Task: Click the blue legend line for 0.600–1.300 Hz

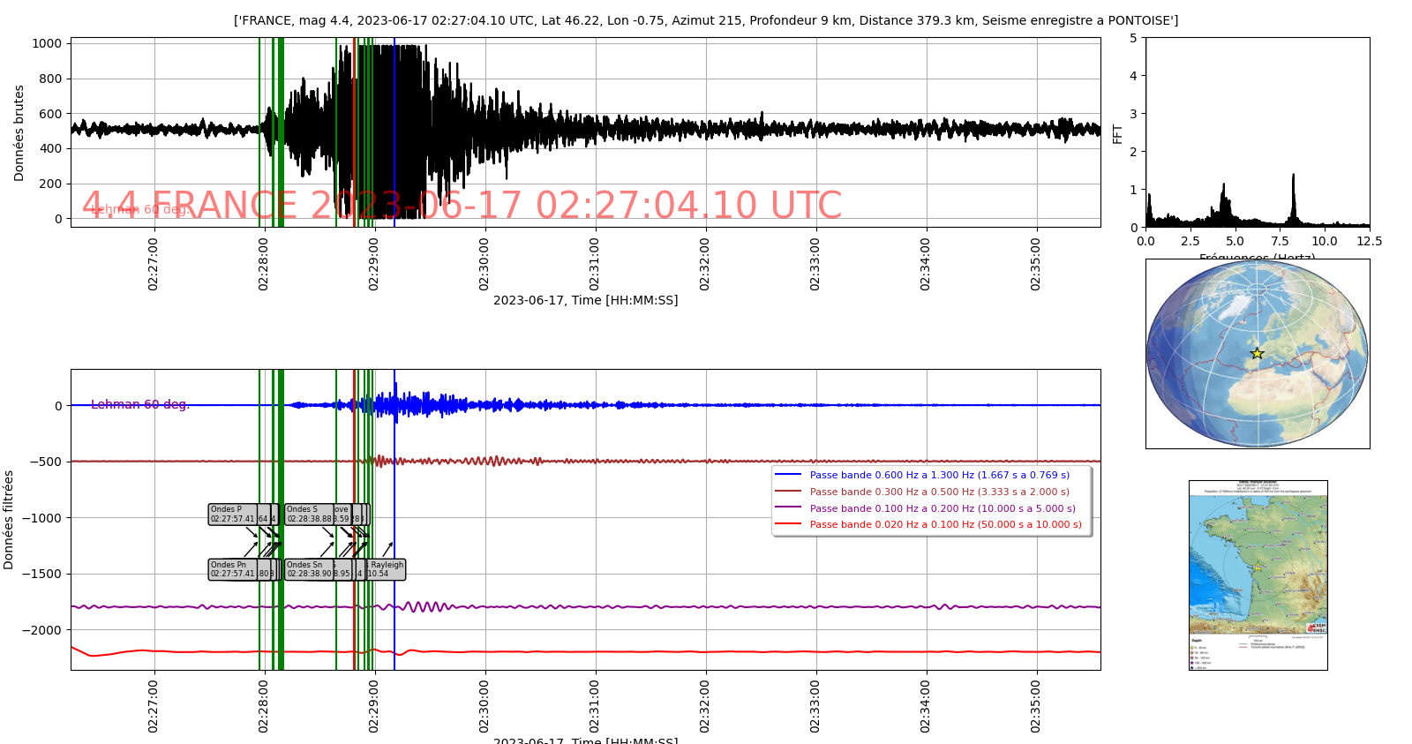Action: click(787, 475)
